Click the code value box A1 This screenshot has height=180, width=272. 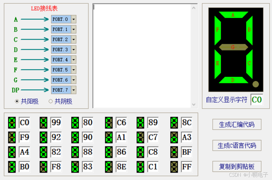pos(121,137)
